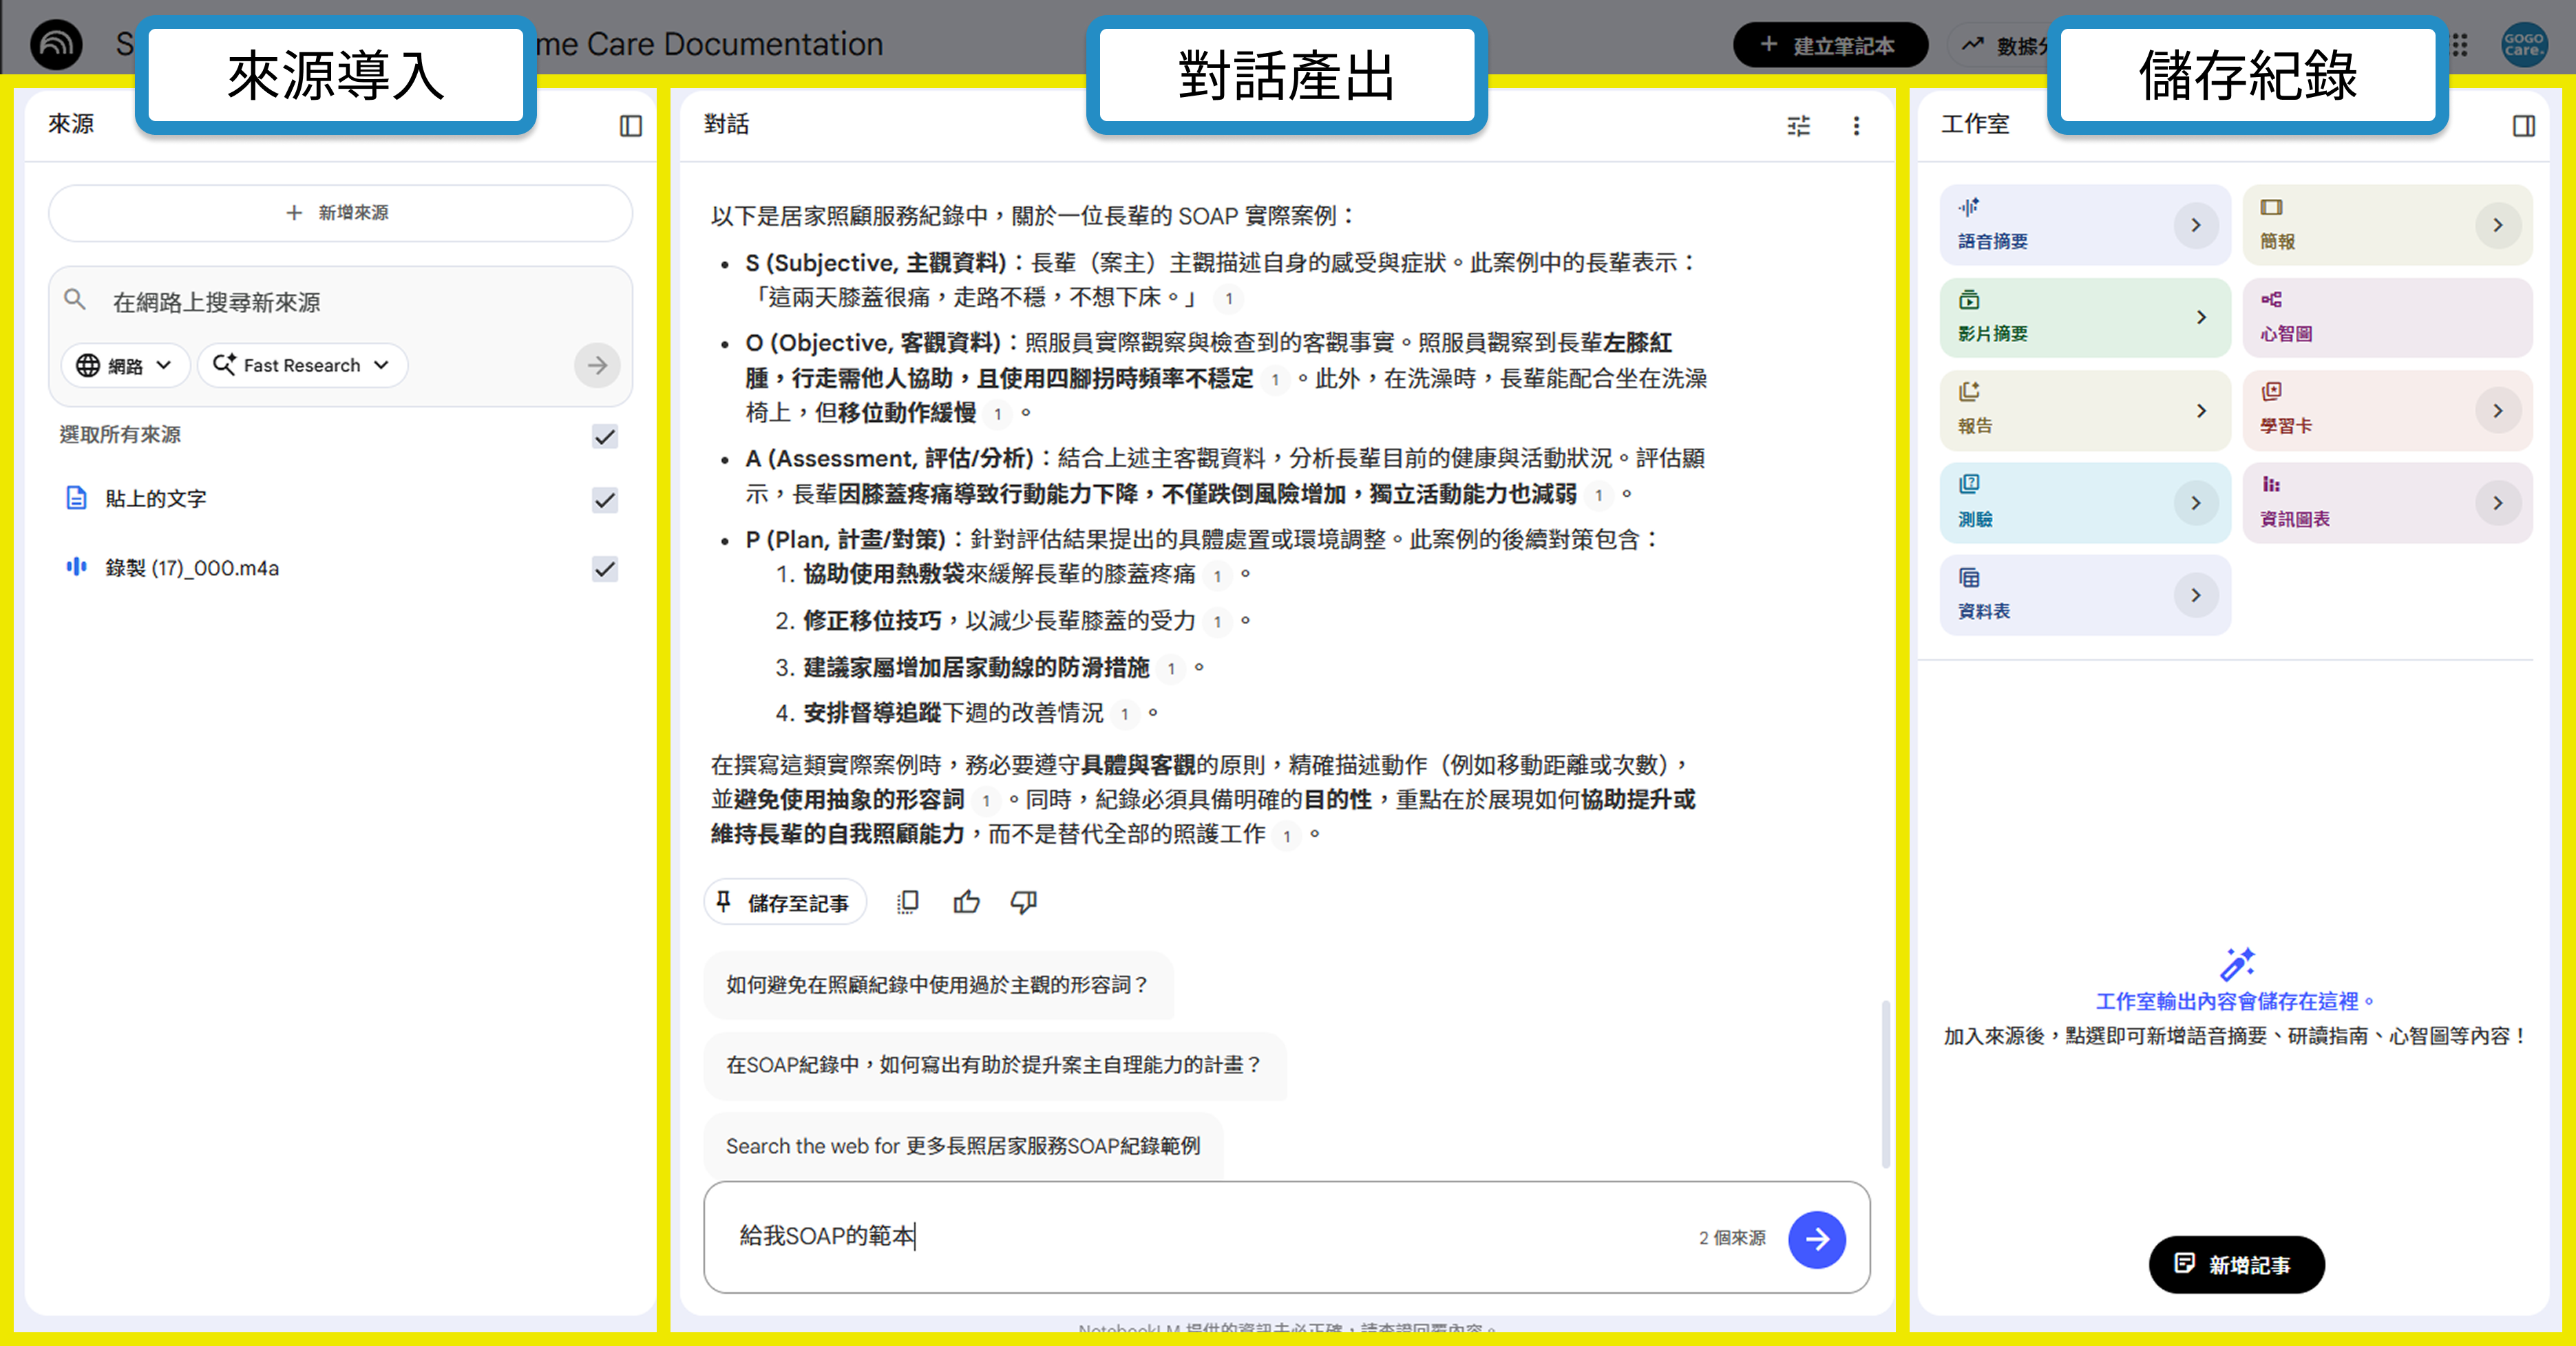Click thumbs up on the response
This screenshot has width=2576, height=1346.
point(966,902)
